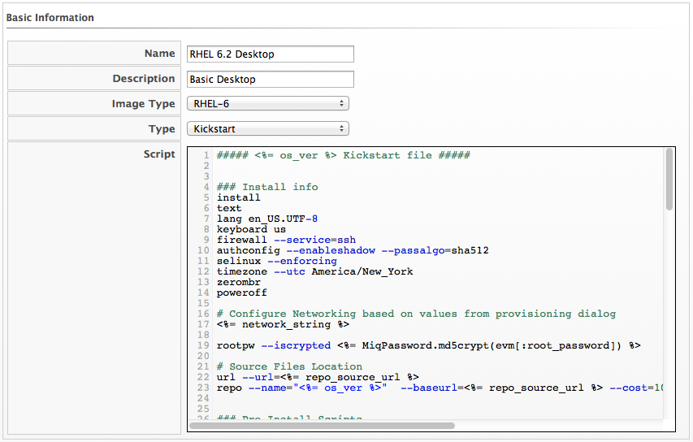693x442 pixels.
Task: Click the selinux --enforcing line
Action: pyautogui.click(x=276, y=261)
